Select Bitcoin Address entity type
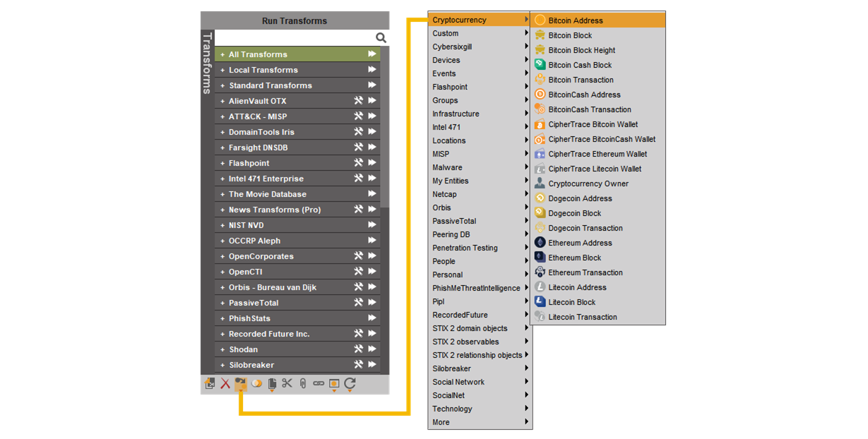 [598, 20]
